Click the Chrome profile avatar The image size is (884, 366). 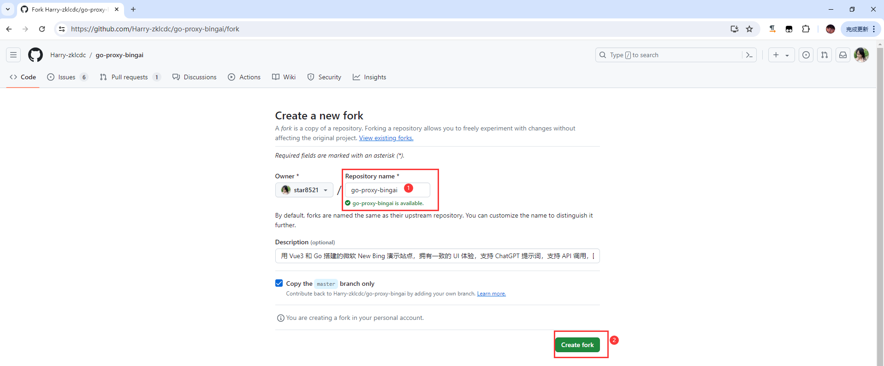pos(831,29)
